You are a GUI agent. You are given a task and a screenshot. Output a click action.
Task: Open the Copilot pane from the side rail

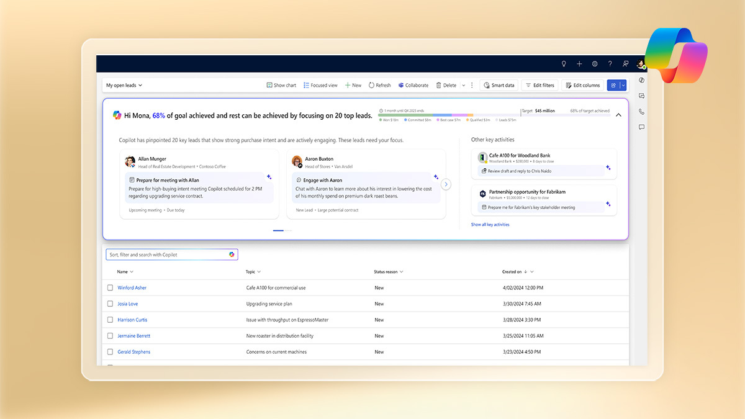(x=641, y=80)
